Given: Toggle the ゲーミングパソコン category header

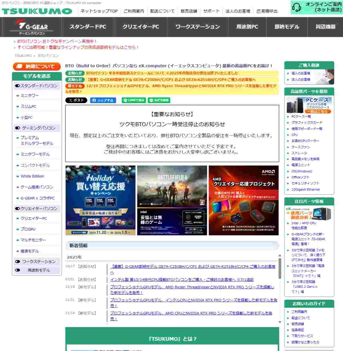Looking at the screenshot, I should coord(37,128).
